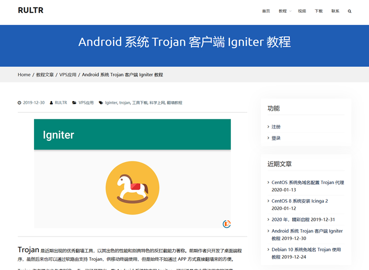Image resolution: width=369 pixels, height=270 pixels.
Task: Open the 科学上网 tag
Action: pos(157,103)
